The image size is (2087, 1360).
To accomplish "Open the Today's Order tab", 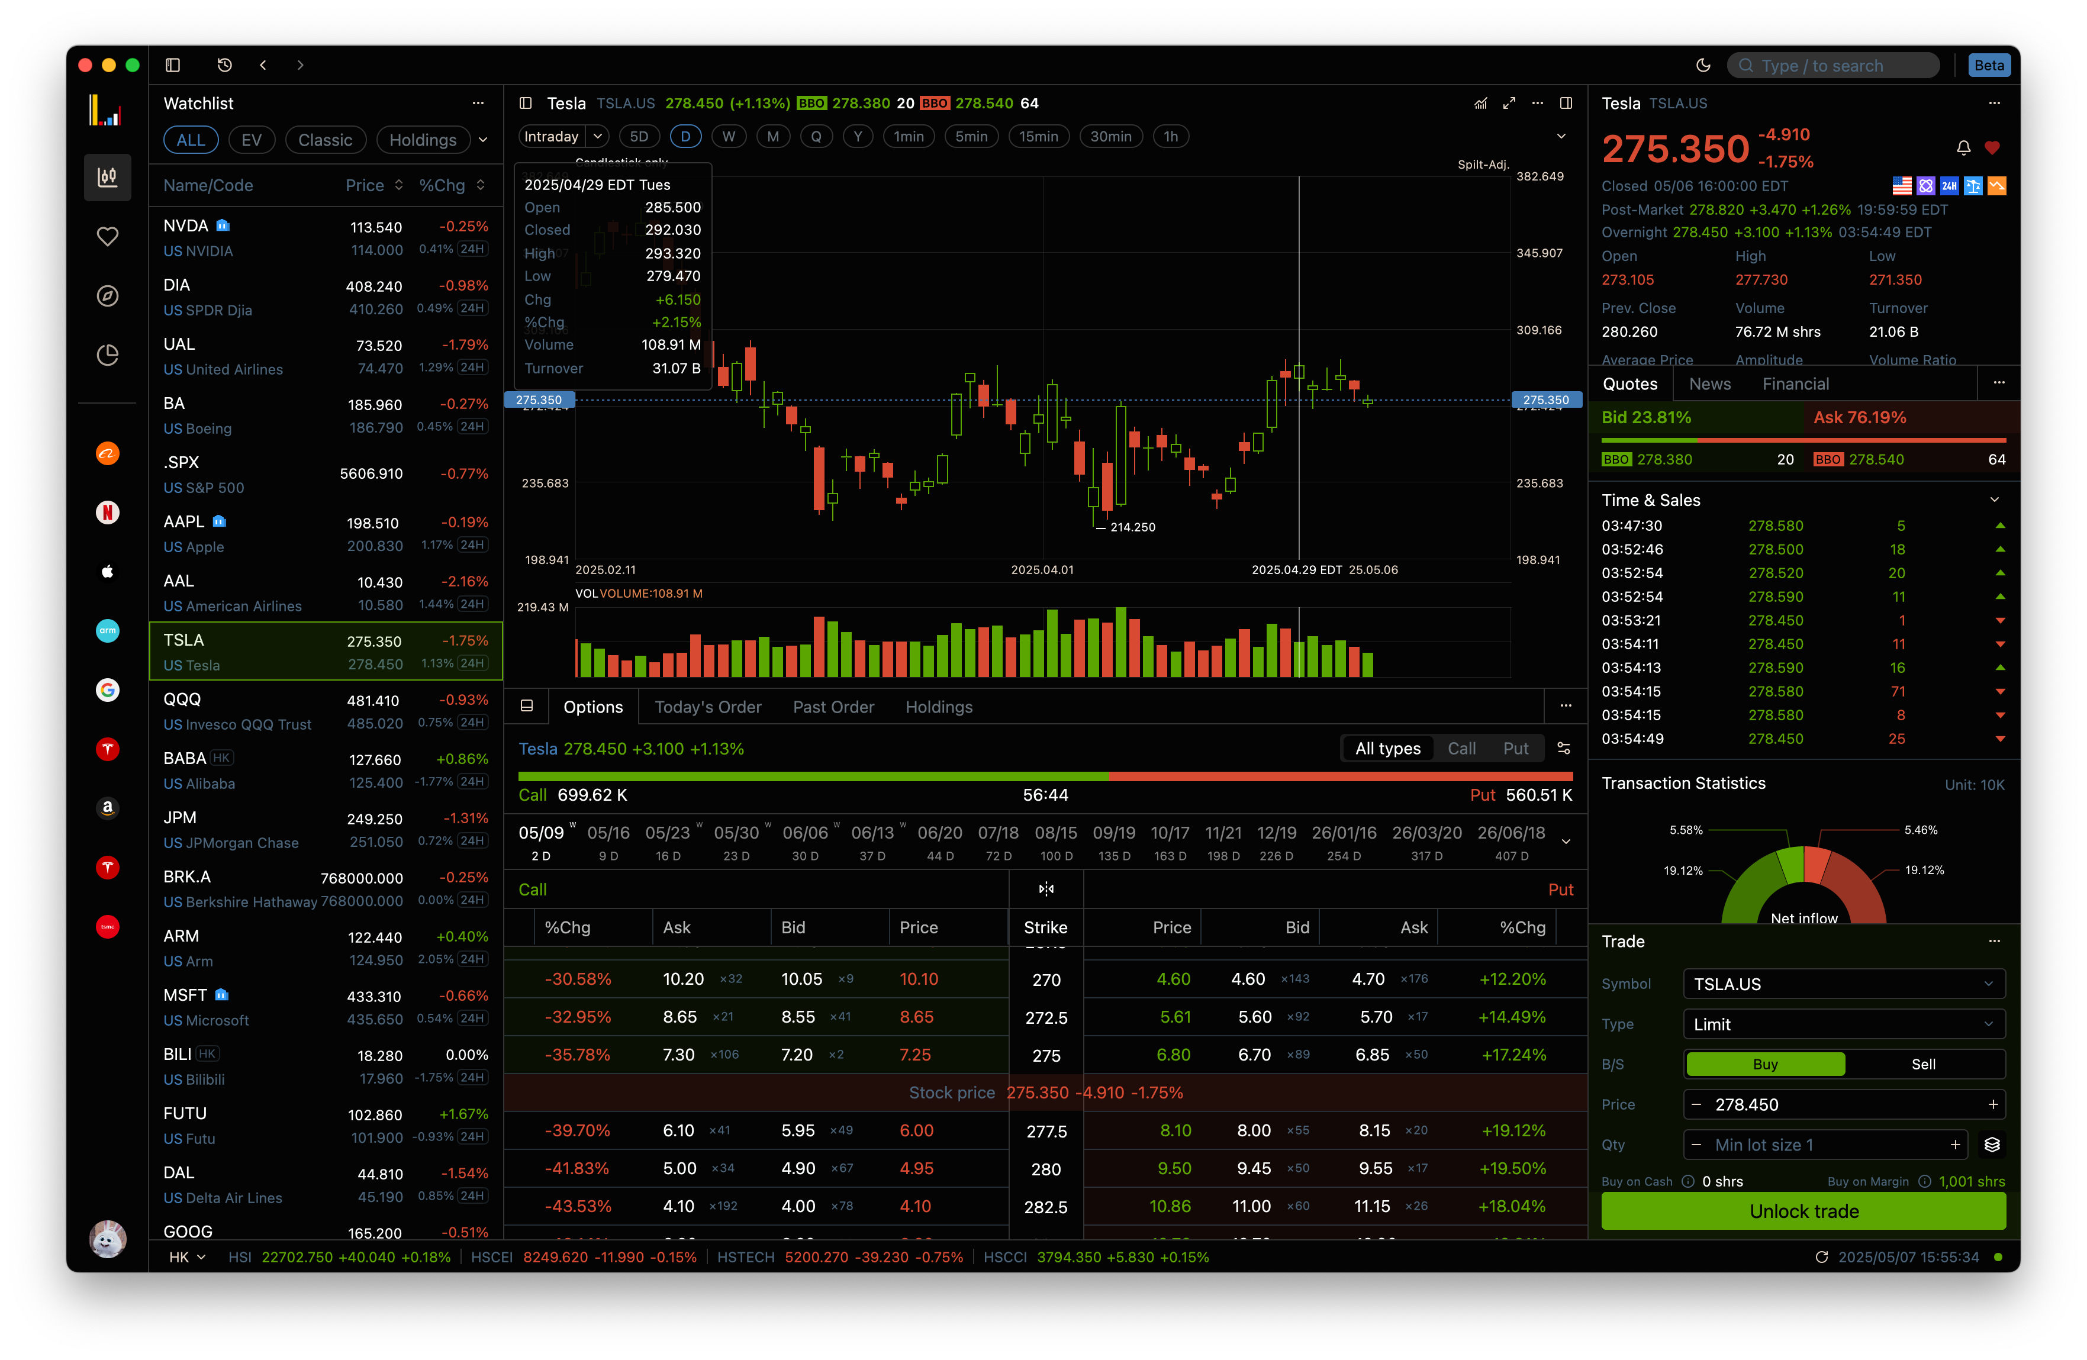I will tap(708, 707).
